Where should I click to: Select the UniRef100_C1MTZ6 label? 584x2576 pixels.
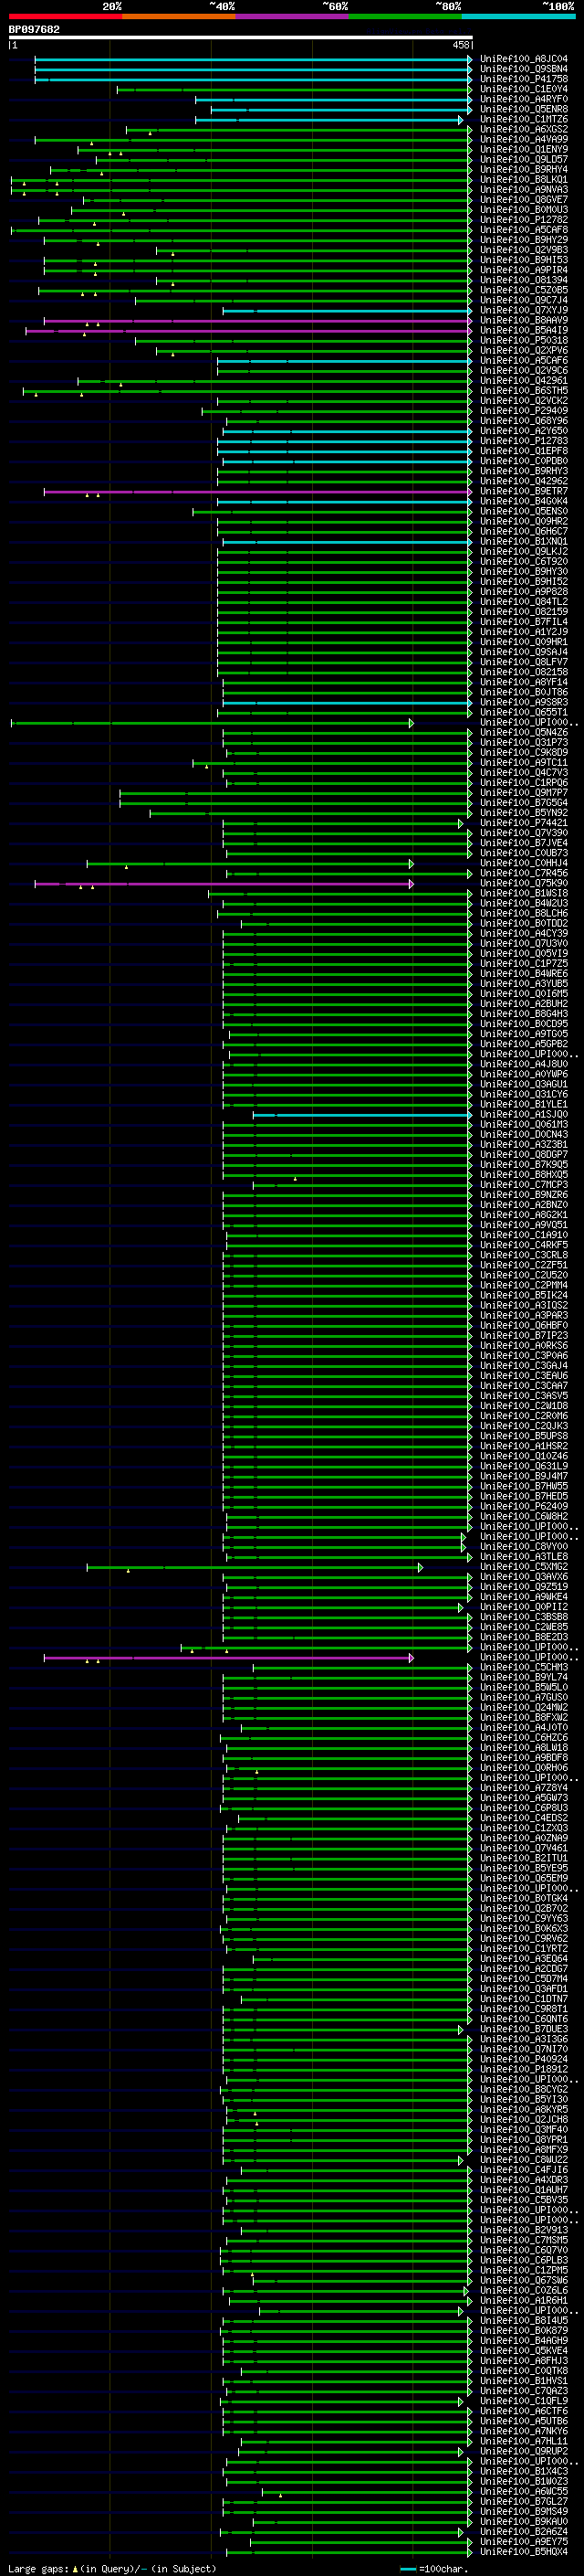(x=524, y=119)
